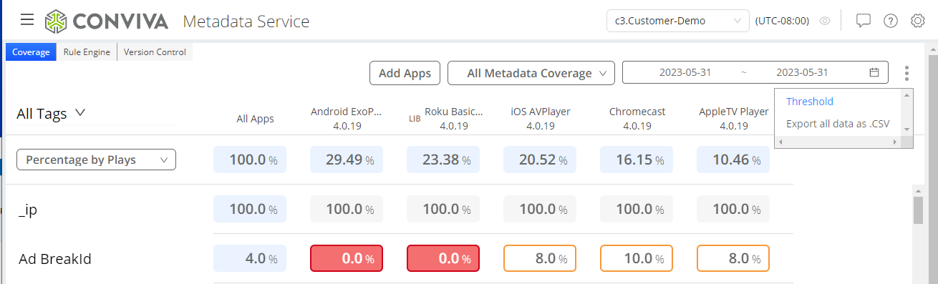Select Threshold from the options menu
This screenshot has height=284, width=938.
click(x=810, y=102)
